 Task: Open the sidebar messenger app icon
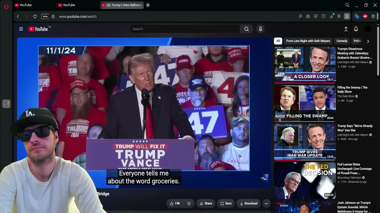[x=6, y=104]
